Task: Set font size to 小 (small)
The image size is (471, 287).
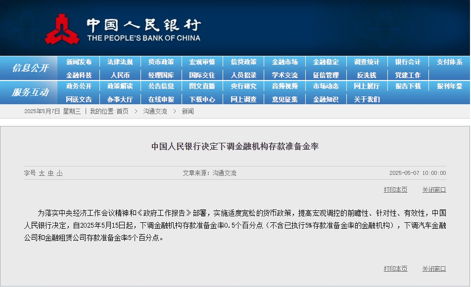Action: [59, 173]
